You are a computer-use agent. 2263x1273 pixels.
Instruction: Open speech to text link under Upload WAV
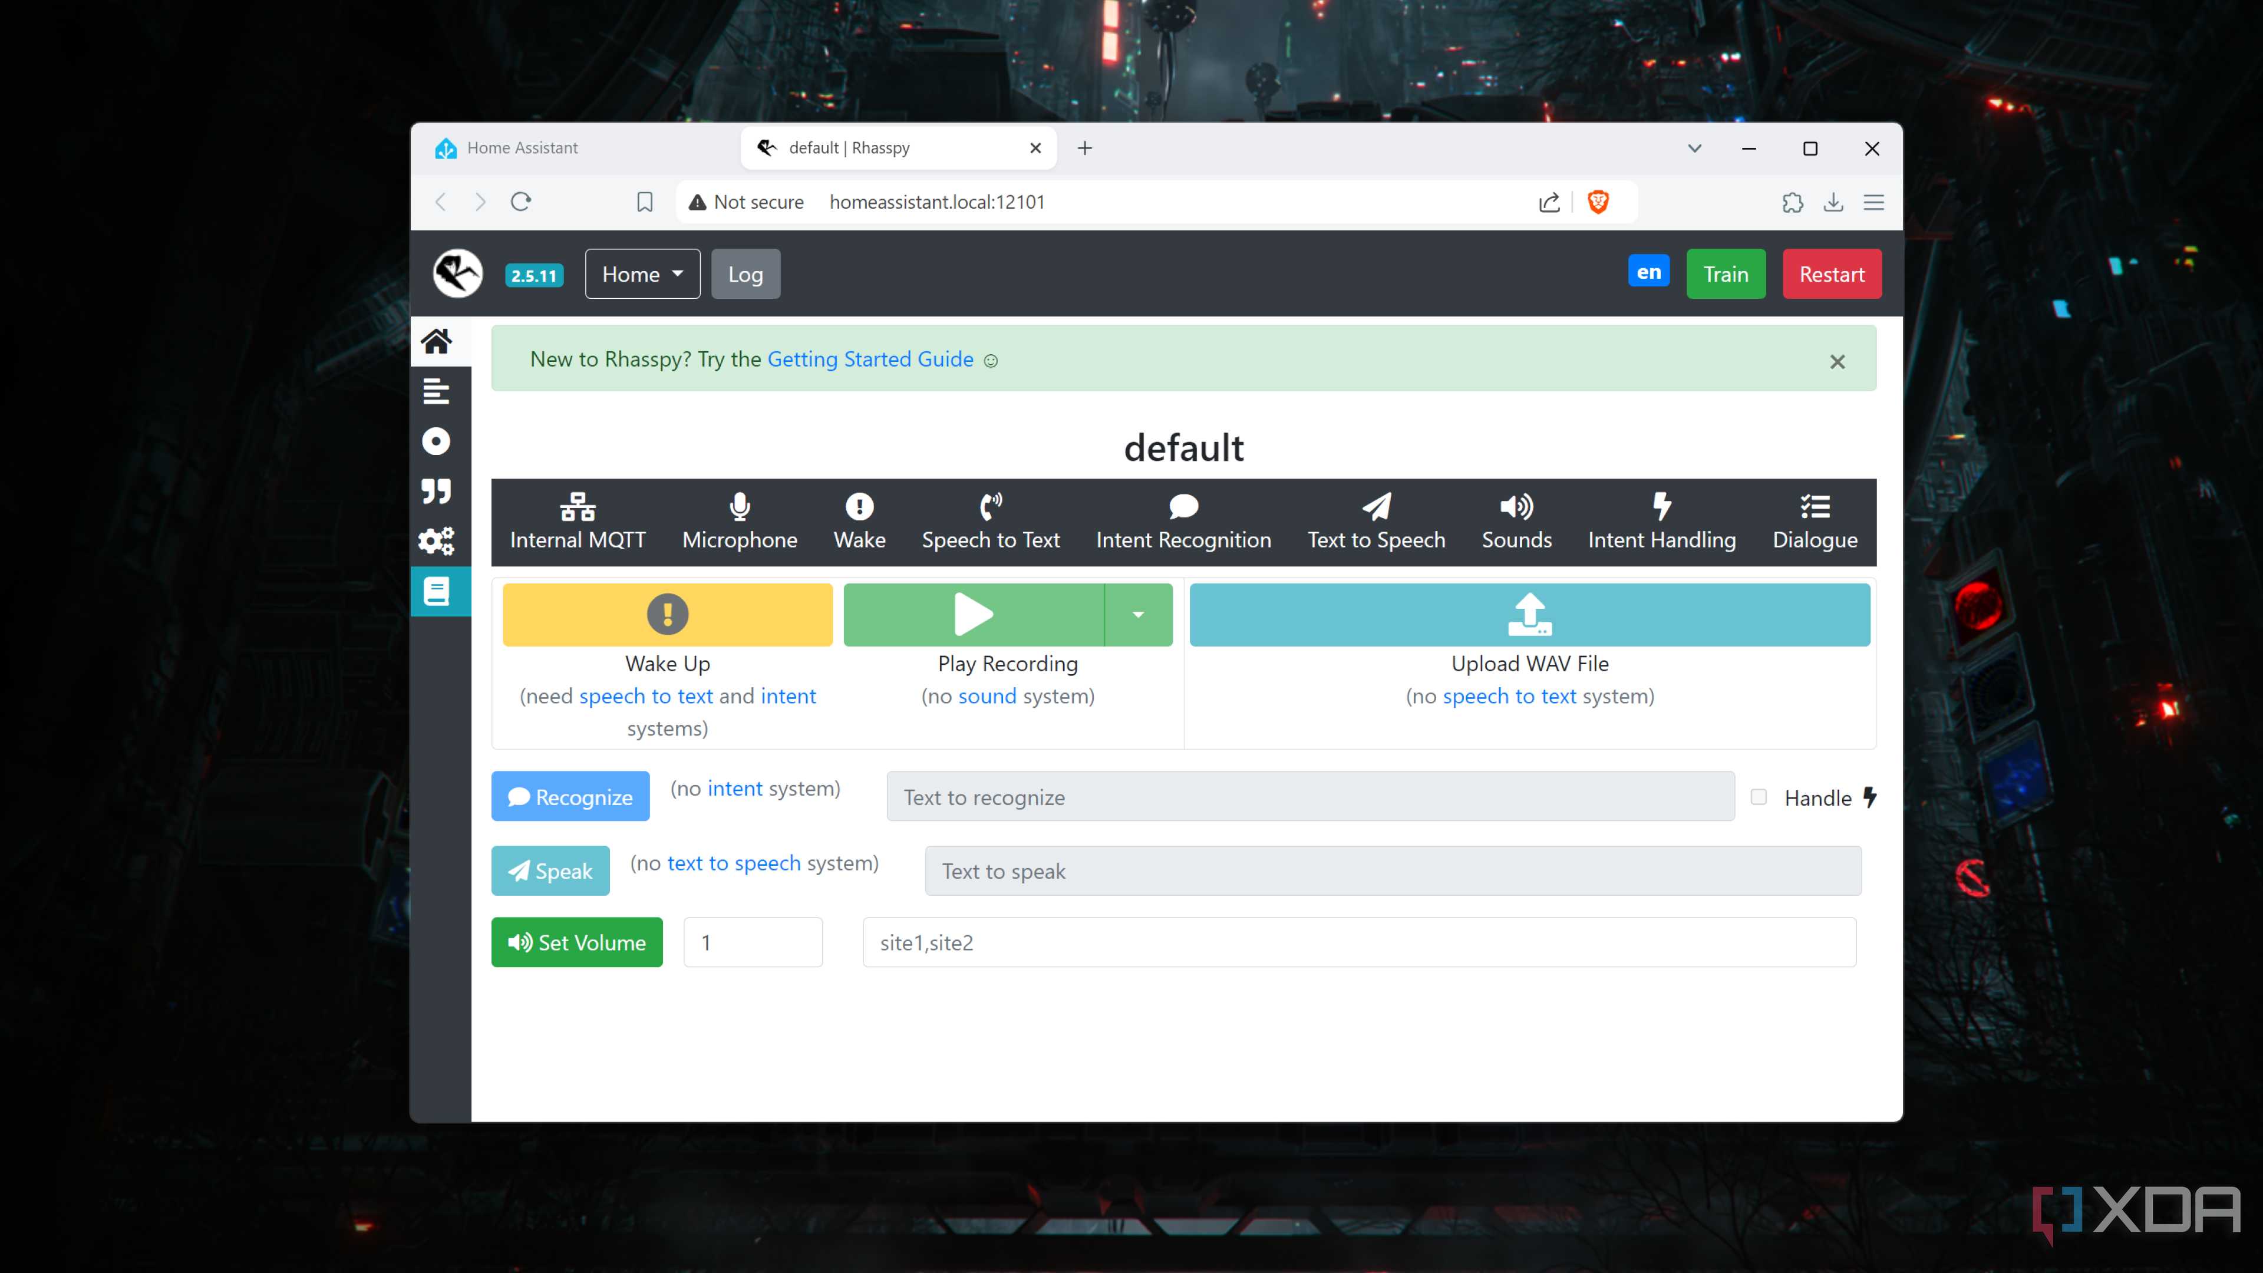pos(1509,696)
